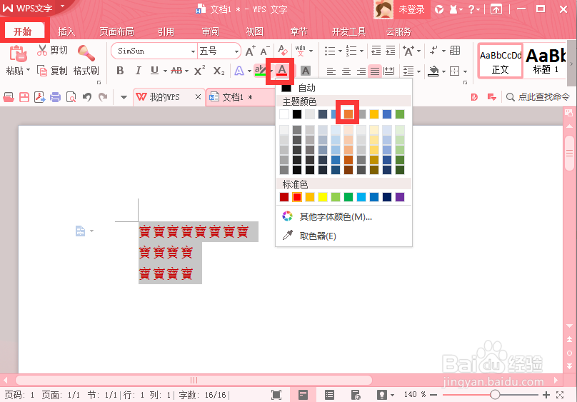577x402 pixels.
Task: Toggle Strikethrough AB button
Action: [x=176, y=71]
